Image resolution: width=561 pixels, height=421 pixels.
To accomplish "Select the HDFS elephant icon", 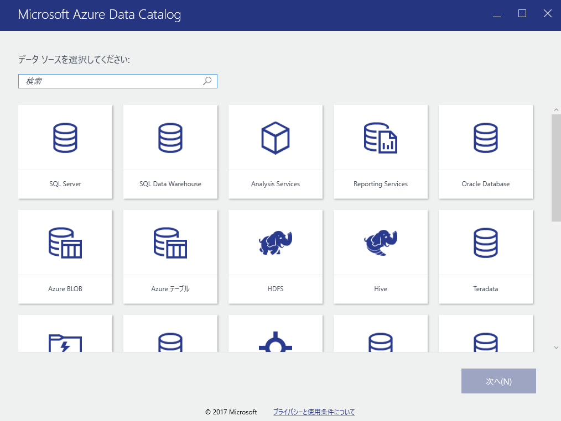I will click(276, 243).
